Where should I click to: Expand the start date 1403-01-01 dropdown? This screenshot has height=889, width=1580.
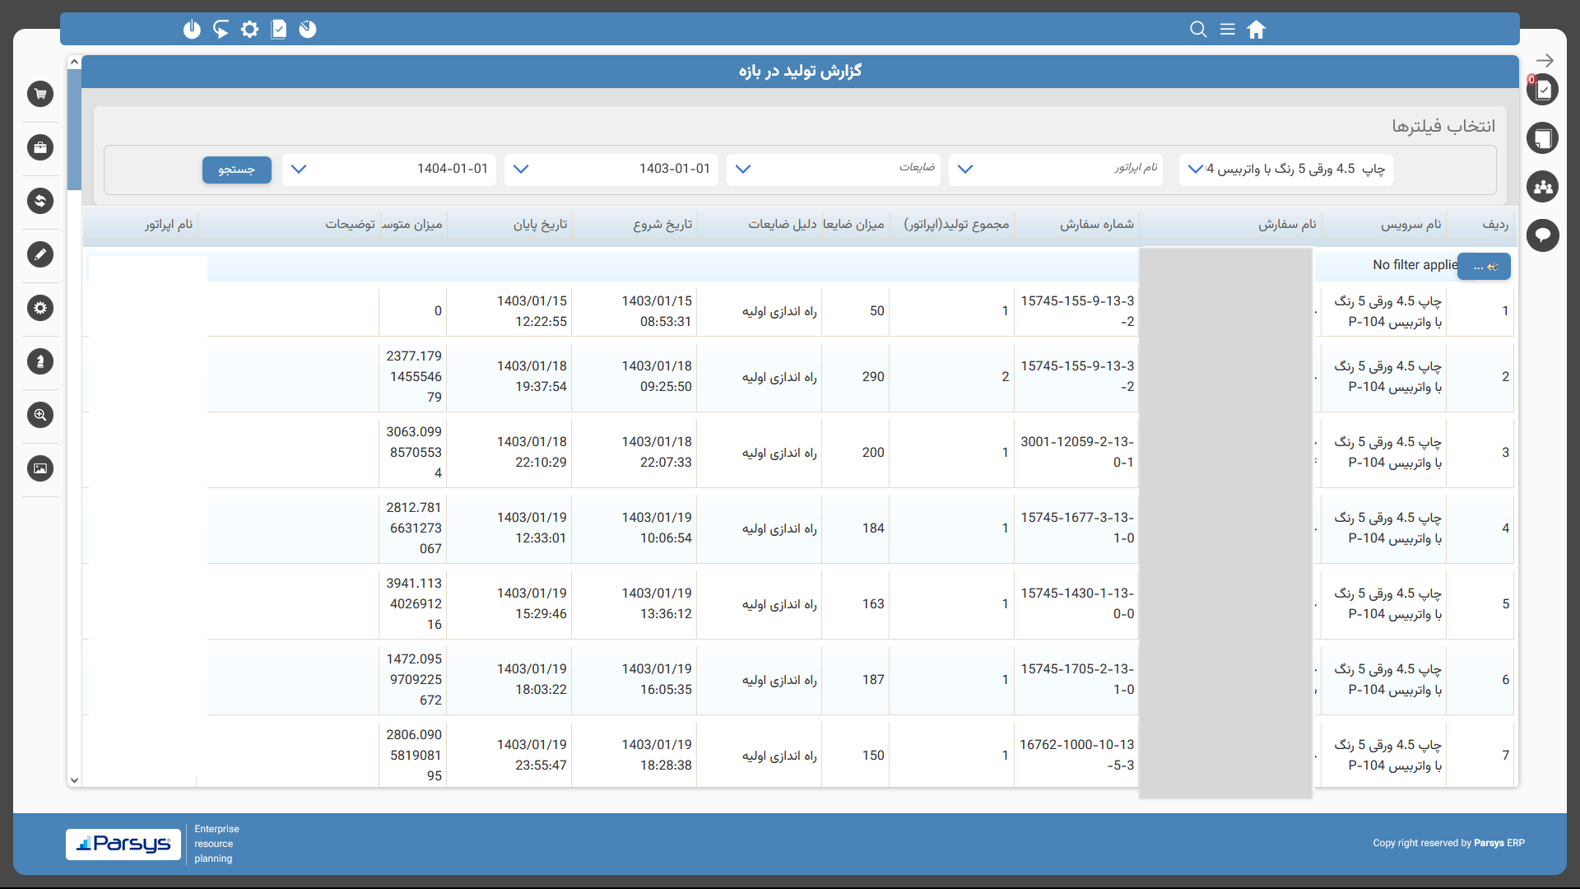tap(521, 170)
